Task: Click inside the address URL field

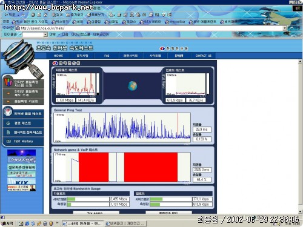Action: (151, 28)
